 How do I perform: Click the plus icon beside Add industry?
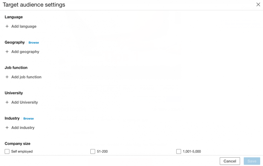(x=7, y=127)
